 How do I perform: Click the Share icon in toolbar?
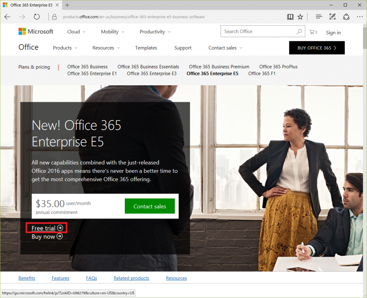(346, 17)
